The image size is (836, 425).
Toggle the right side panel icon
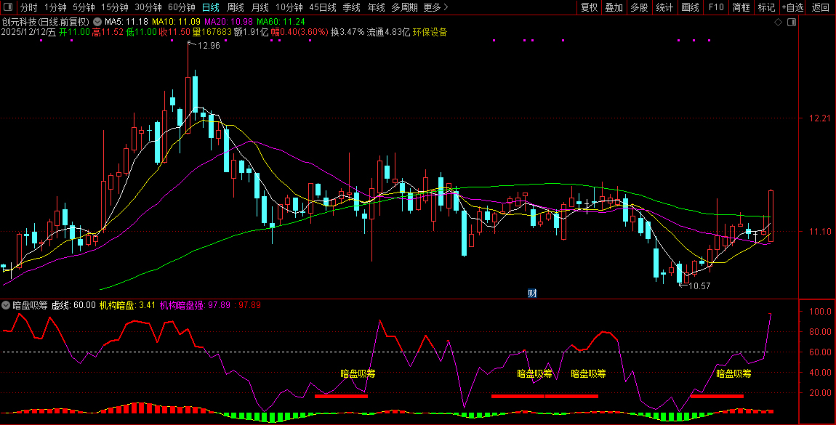coord(792,23)
